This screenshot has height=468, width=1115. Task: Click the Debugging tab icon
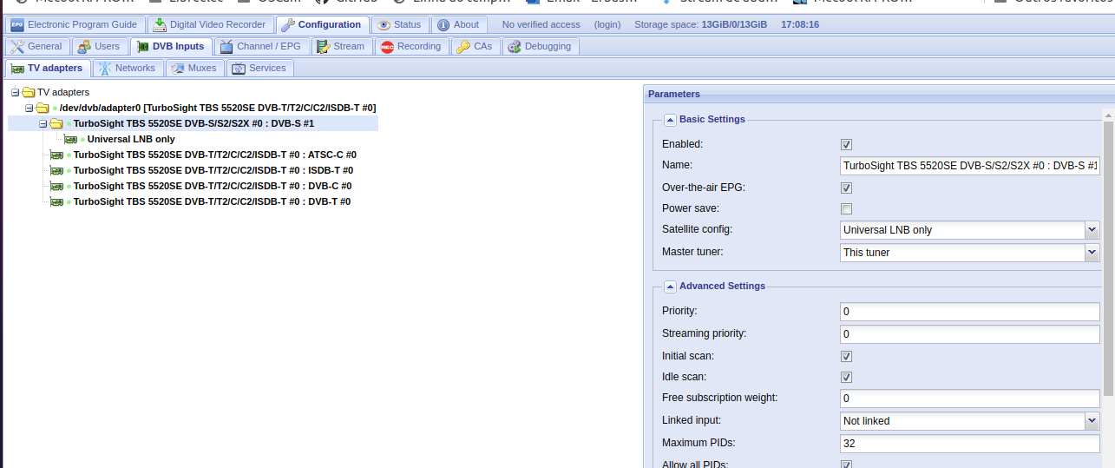[x=514, y=47]
